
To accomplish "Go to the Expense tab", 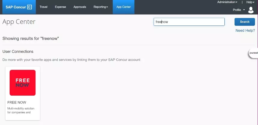I will tap(60, 7).
